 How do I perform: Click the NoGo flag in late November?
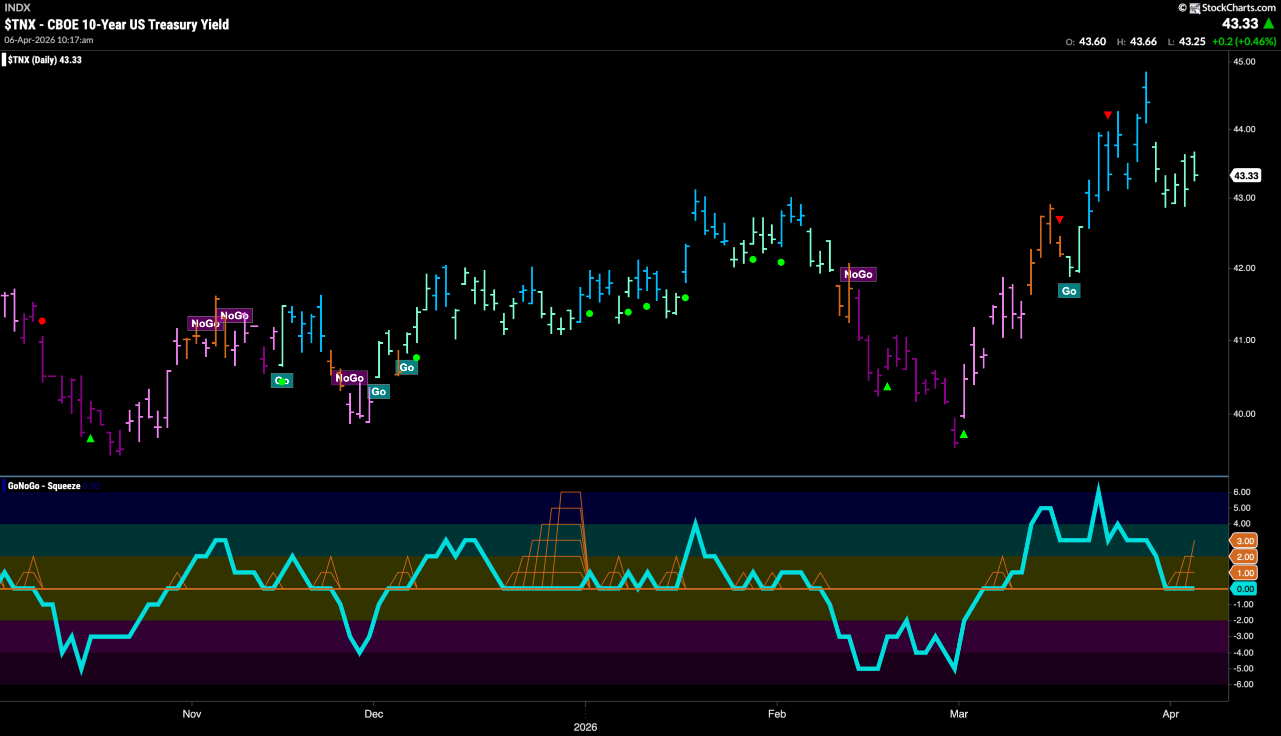[350, 378]
